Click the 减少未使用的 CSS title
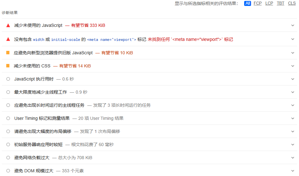Viewport: 299px width, 176px height. pyautogui.click(x=32, y=66)
